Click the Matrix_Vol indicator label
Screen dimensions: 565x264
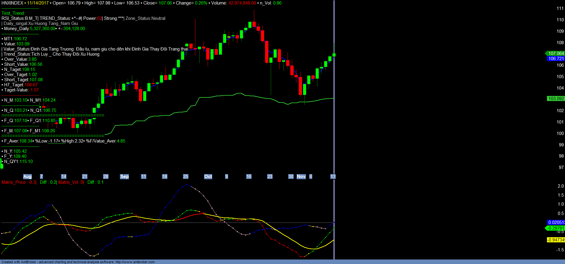point(69,182)
